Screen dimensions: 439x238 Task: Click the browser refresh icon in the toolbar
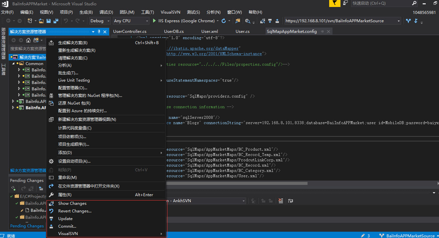click(224, 21)
